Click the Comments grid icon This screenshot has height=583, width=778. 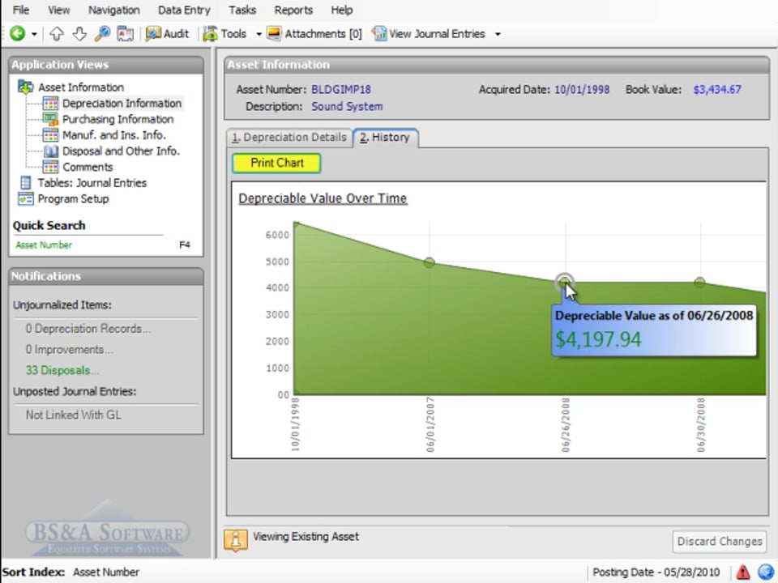(50, 167)
